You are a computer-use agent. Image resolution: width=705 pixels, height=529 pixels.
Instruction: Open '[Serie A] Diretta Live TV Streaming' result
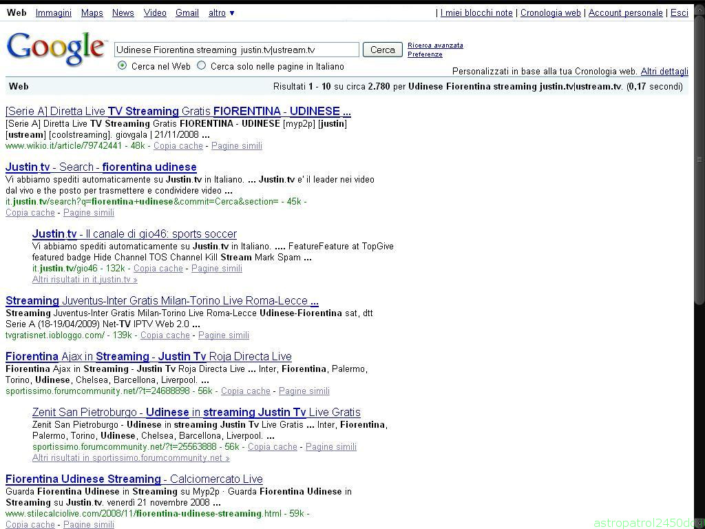click(x=178, y=111)
